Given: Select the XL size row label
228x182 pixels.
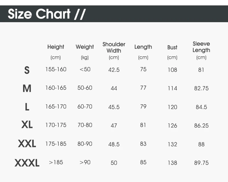Looking at the screenshot, I should pos(27,124).
